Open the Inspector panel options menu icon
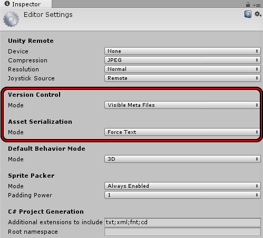 point(257,5)
